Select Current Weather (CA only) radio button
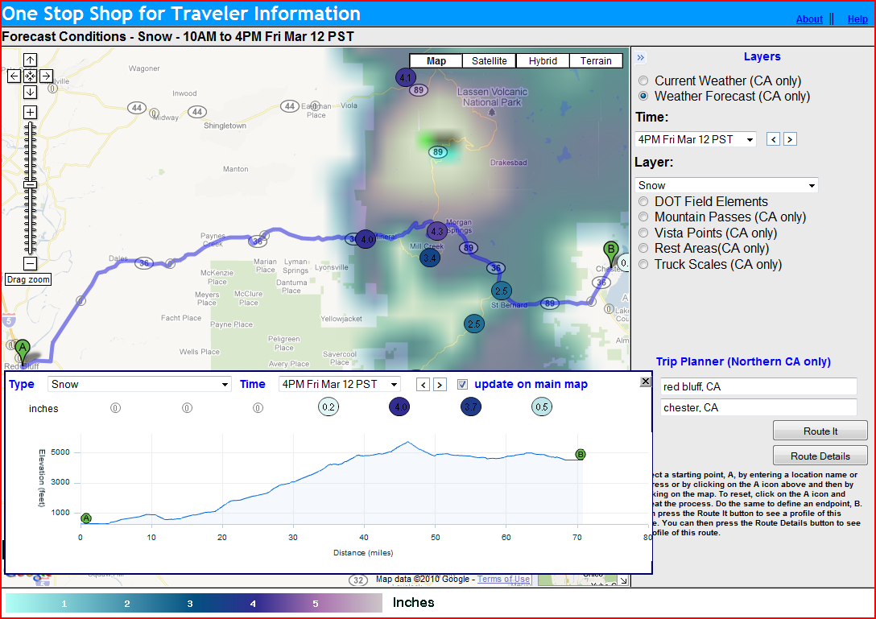Screen dimensions: 876x619 (x=643, y=81)
